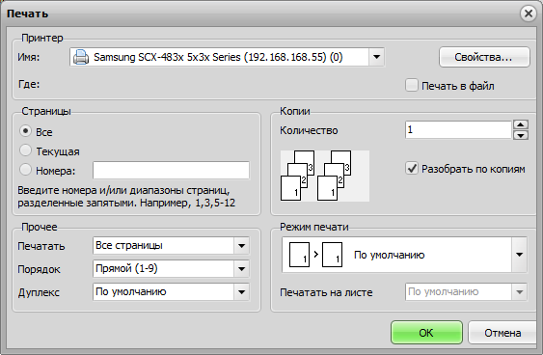543x355 pixels.
Task: Open the Режим печати dropdown
Action: [x=519, y=255]
